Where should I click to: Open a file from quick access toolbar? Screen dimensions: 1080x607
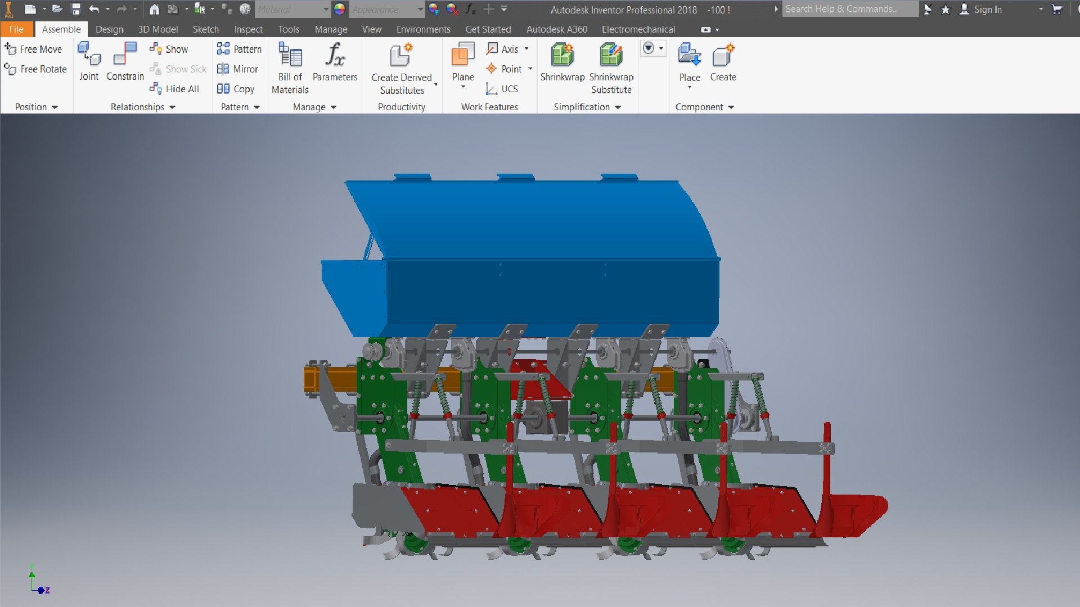57,9
